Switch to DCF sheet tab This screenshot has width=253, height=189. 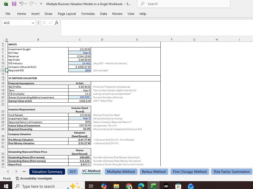73,172
